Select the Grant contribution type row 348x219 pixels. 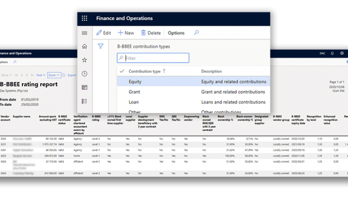pyautogui.click(x=134, y=92)
